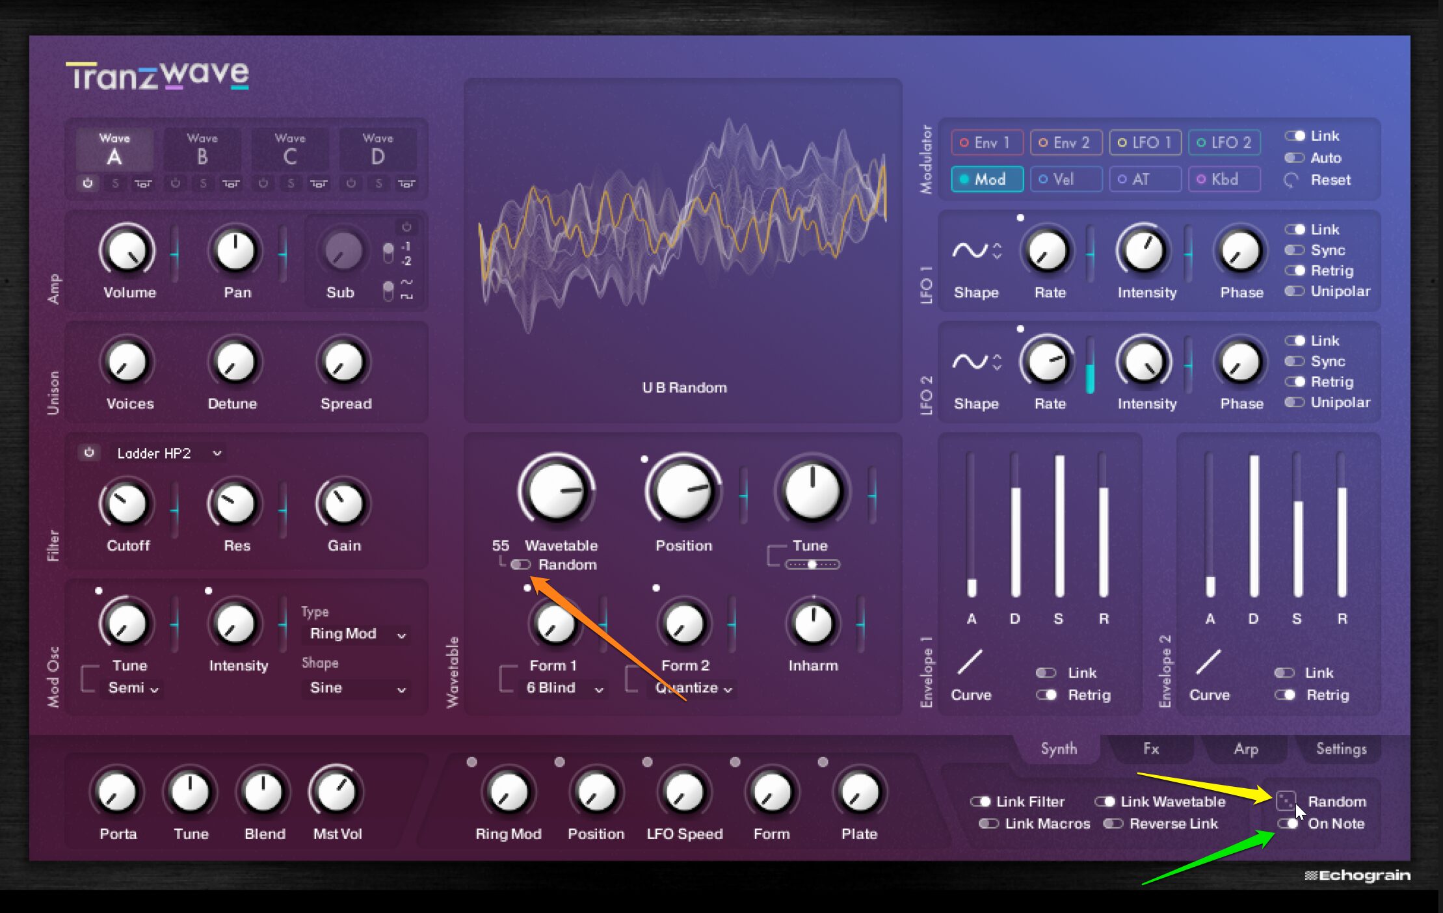Select the AT modulator button
1443x913 pixels.
(1145, 179)
